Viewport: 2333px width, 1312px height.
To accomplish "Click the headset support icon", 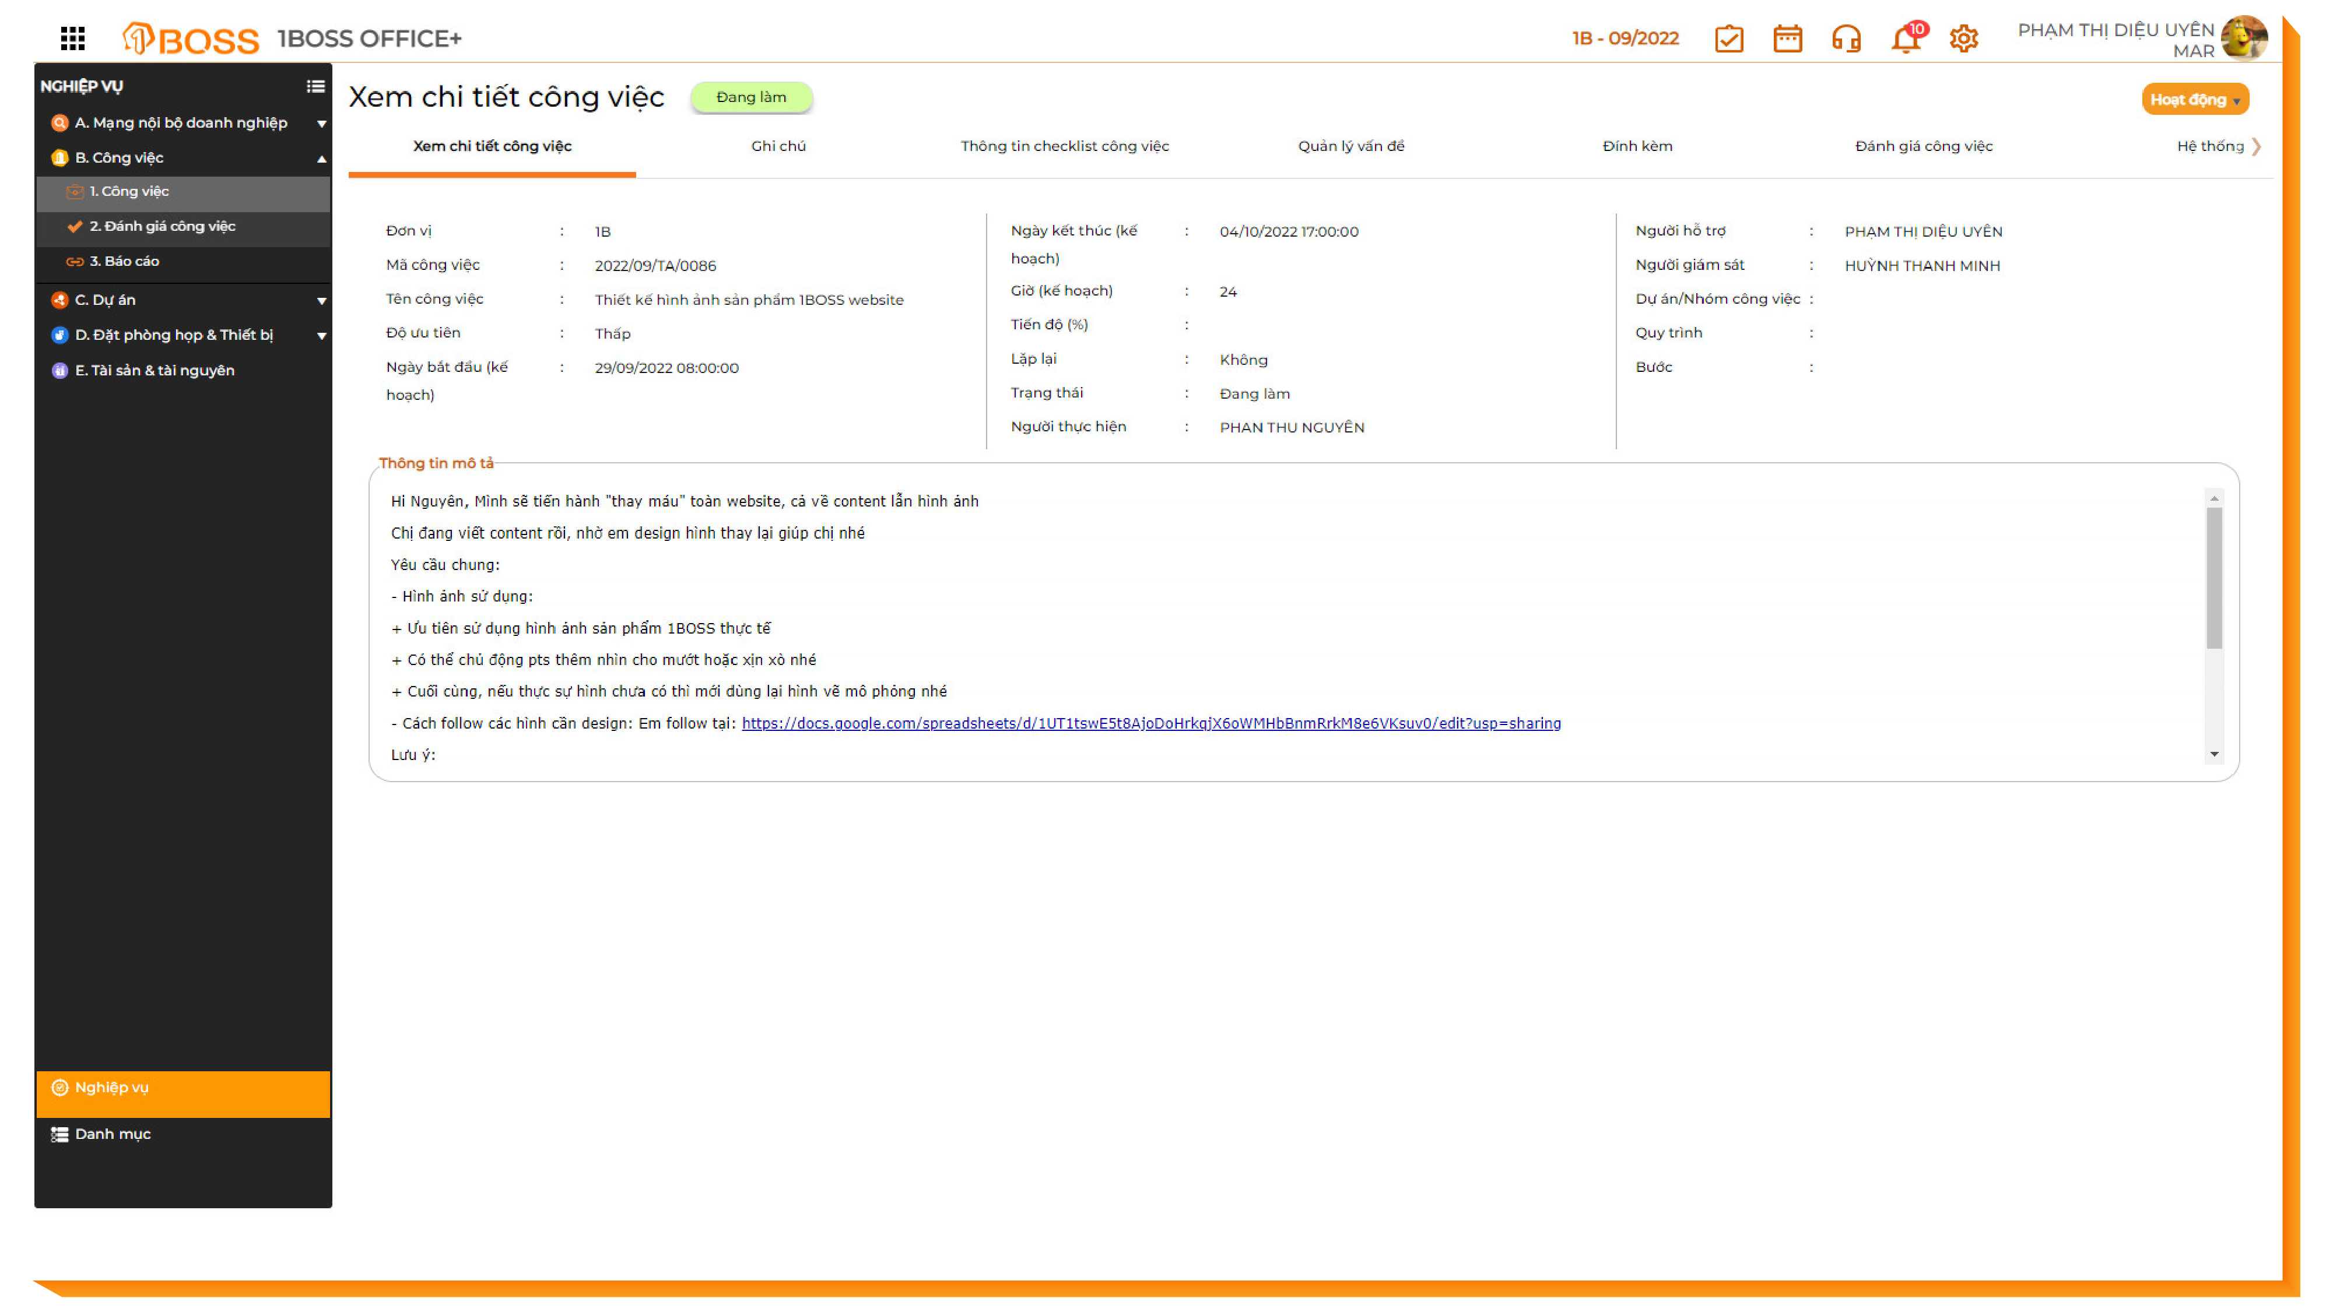I will [1846, 39].
